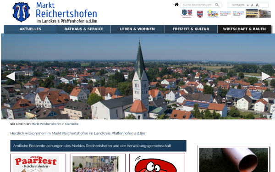Click the Markt Reichertshofen breadcrumb link

tap(46, 124)
